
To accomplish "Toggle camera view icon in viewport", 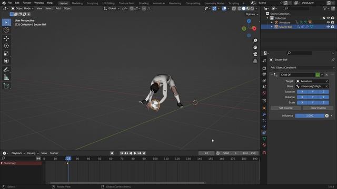I will pos(255,54).
